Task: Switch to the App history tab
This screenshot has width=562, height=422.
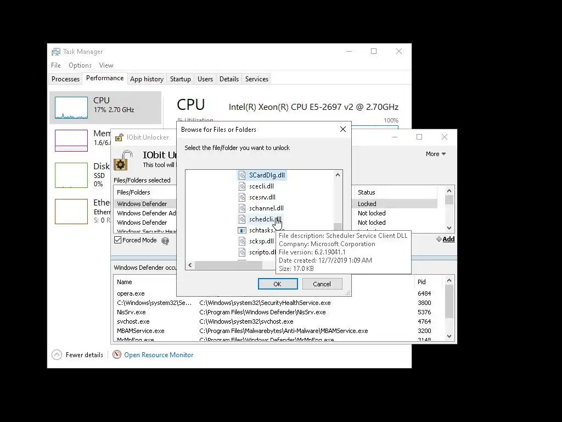Action: [x=147, y=79]
